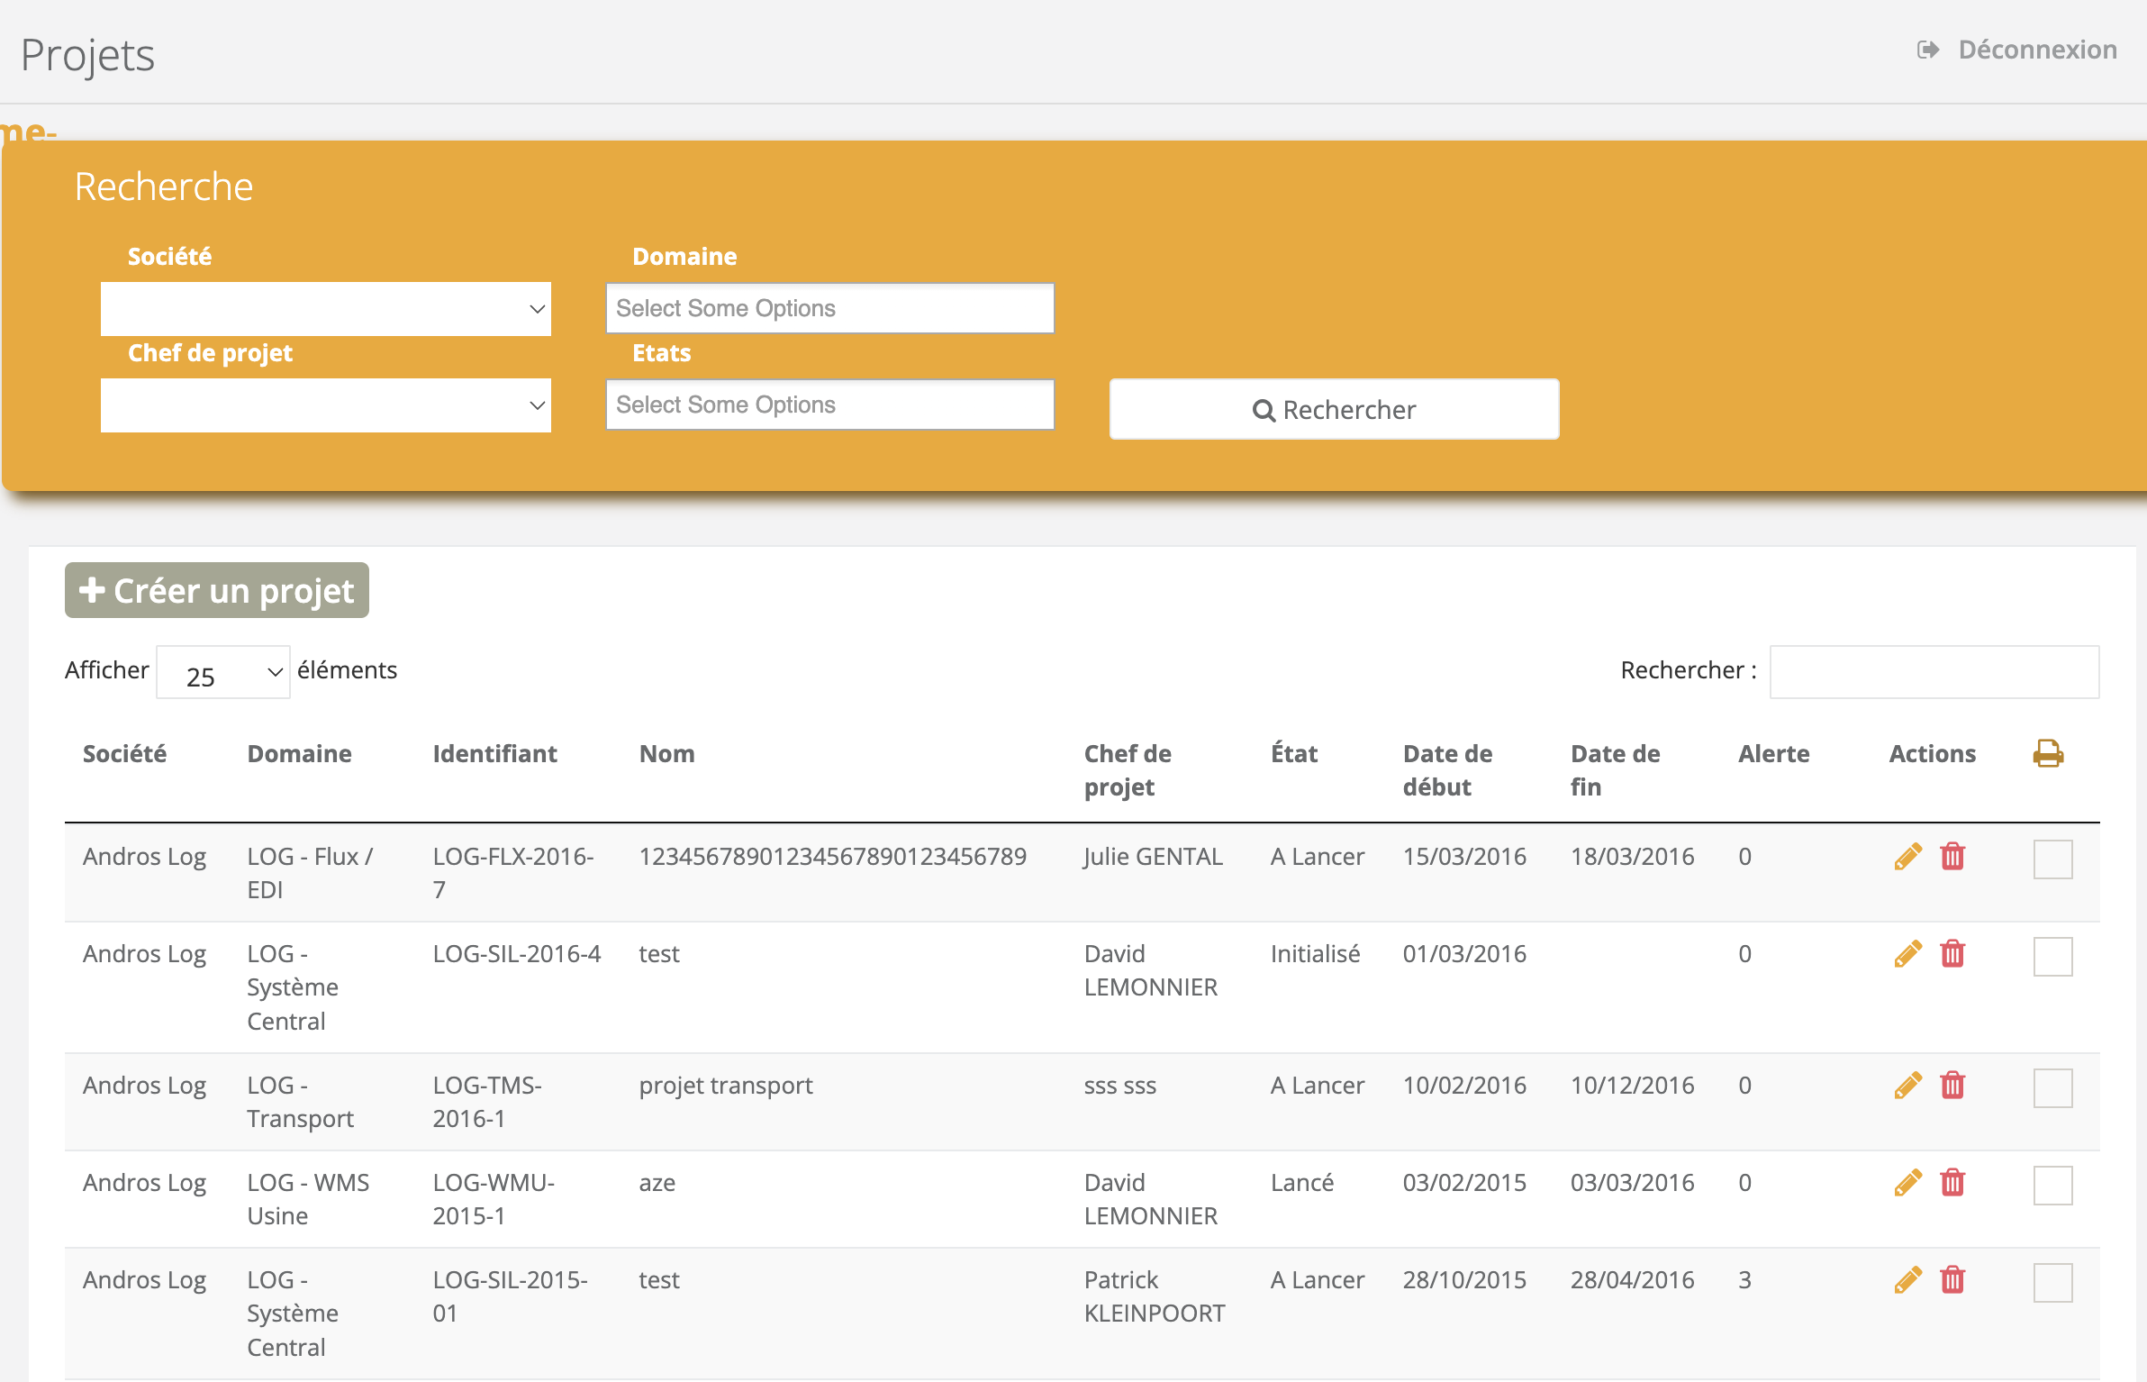Edit the LOG-FLX-2016-7 project with pencil icon
Image resolution: width=2147 pixels, height=1382 pixels.
(x=1907, y=857)
